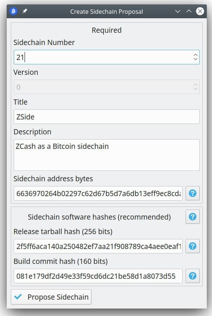Image resolution: width=212 pixels, height=316 pixels.
Task: Click inside the Description text box
Action: (107, 155)
